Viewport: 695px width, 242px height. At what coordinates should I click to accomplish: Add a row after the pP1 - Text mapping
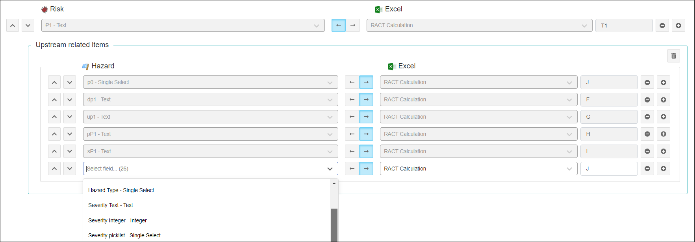click(663, 134)
